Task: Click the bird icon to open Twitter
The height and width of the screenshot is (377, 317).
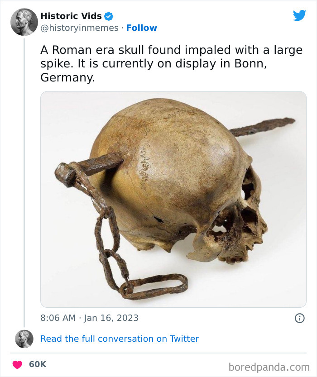Action: point(298,15)
